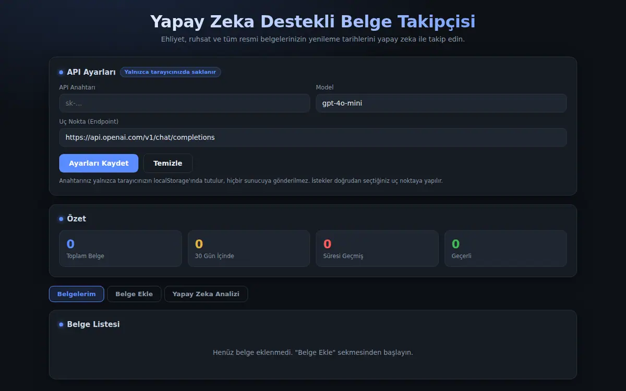
Task: Click the 'Yalnızca tarayıcınızda saklanır' badge
Action: click(x=170, y=72)
